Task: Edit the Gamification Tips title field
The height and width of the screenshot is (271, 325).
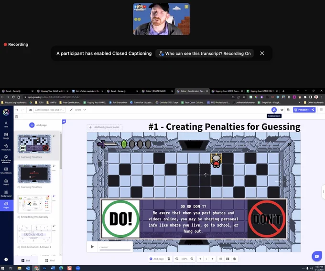Action: click(49, 110)
